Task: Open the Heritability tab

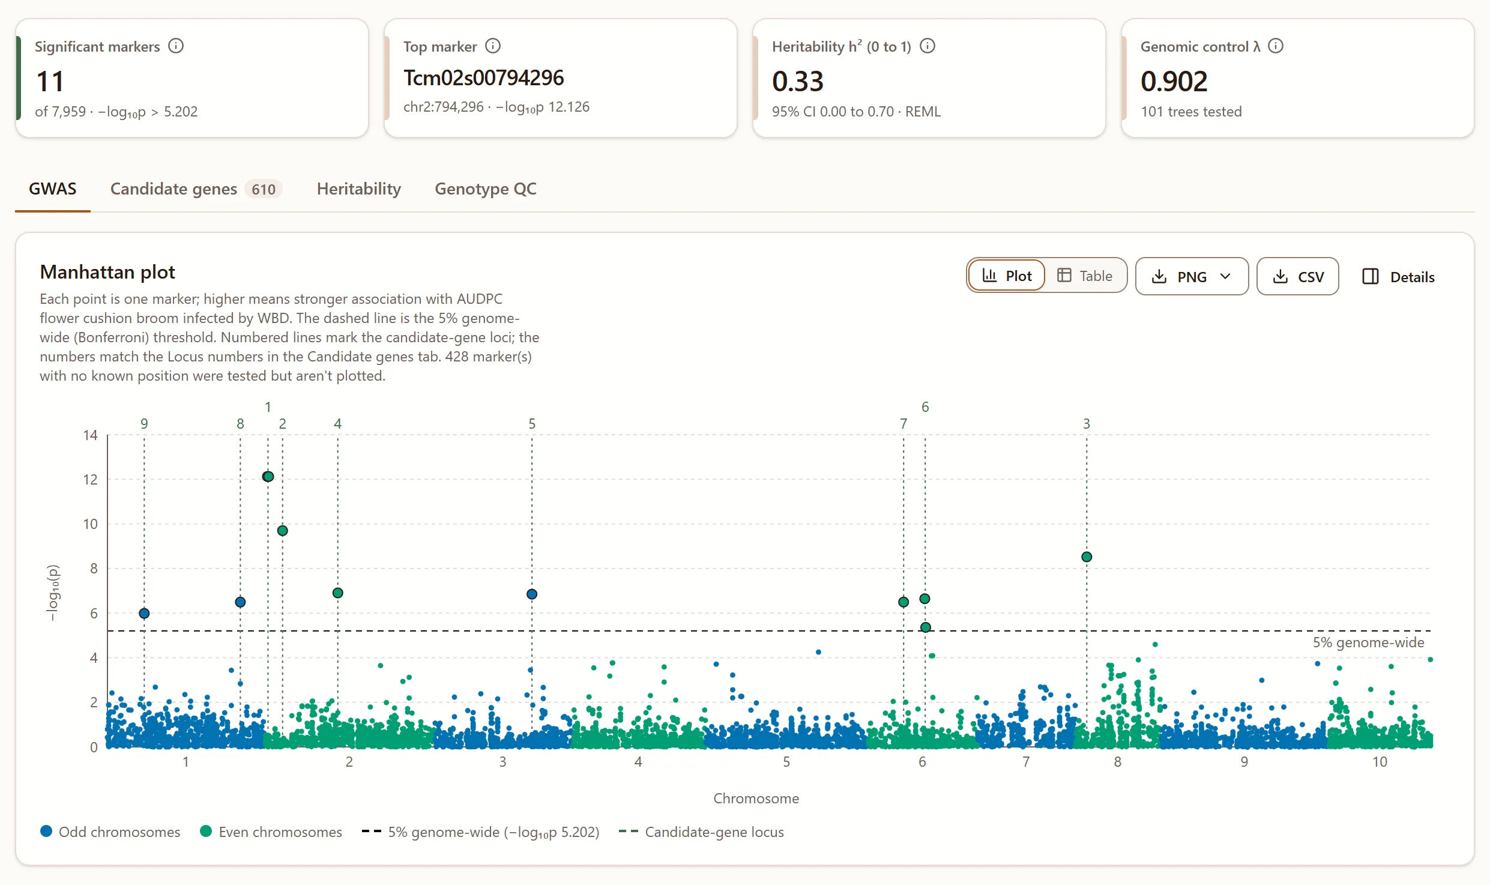Action: point(359,189)
